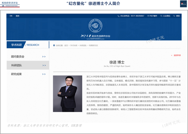Image resolution: width=188 pixels, height=134 pixels.
Task: Click the 公众微信 WeChat icon
Action: [161, 16]
